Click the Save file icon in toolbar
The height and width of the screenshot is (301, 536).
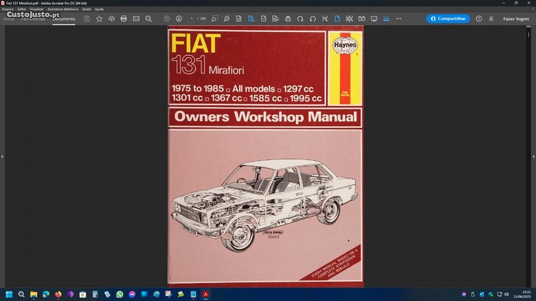click(x=87, y=19)
